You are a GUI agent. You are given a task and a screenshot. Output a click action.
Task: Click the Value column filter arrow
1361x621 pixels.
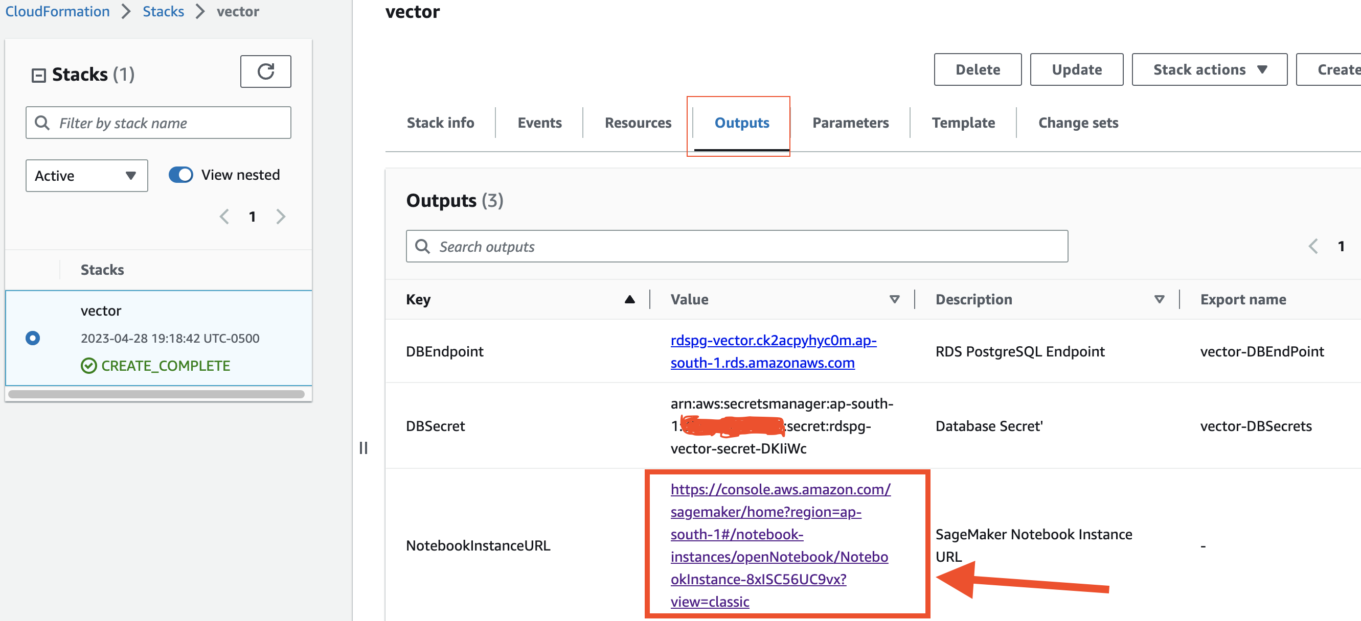click(x=894, y=300)
